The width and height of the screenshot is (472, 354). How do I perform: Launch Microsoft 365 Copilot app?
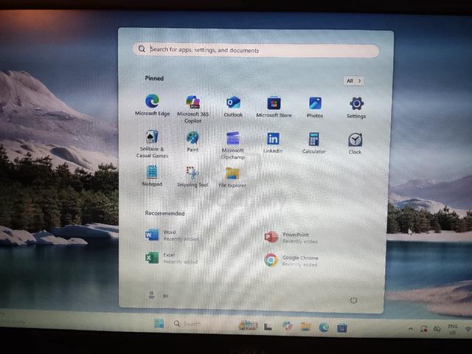coord(192,108)
